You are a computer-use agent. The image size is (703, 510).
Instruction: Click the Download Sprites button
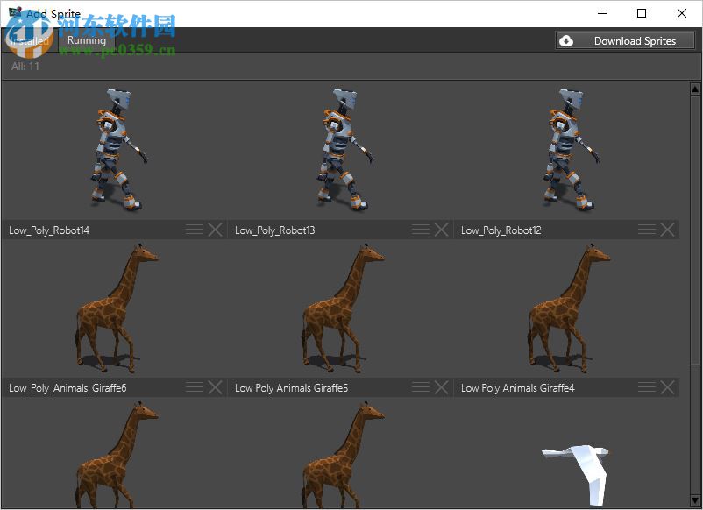pos(625,40)
